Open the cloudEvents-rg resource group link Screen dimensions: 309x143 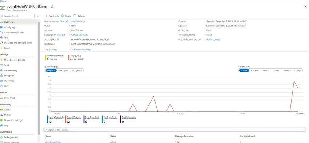(78, 21)
